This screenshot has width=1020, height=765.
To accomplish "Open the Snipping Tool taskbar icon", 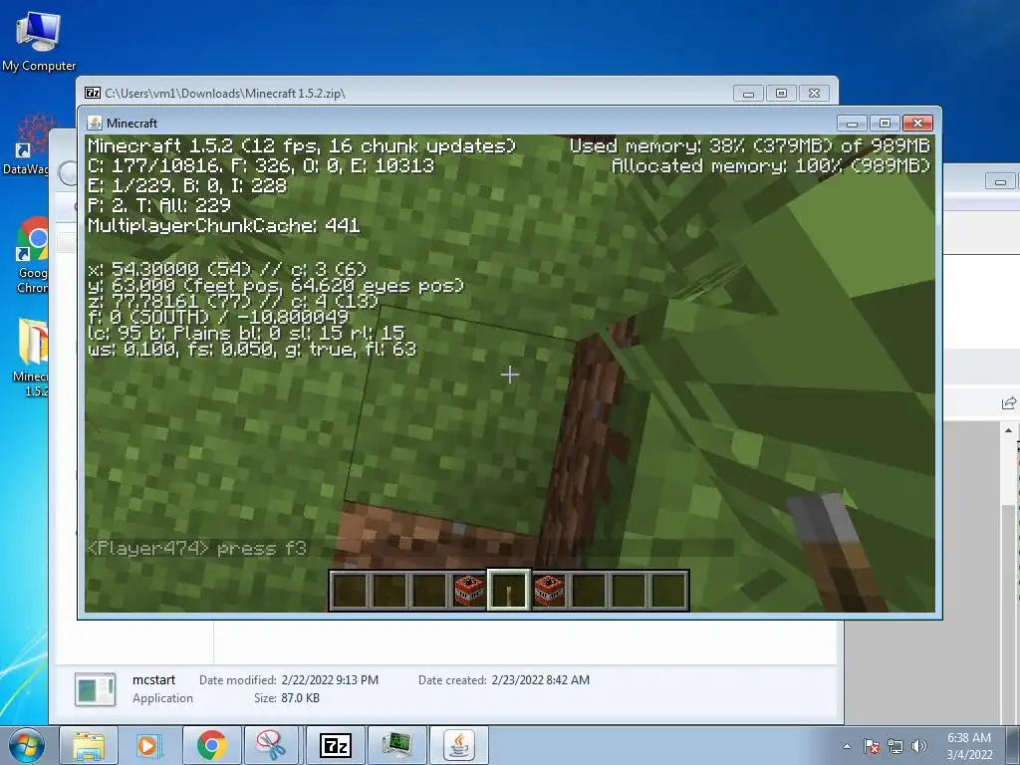I will pyautogui.click(x=271, y=745).
